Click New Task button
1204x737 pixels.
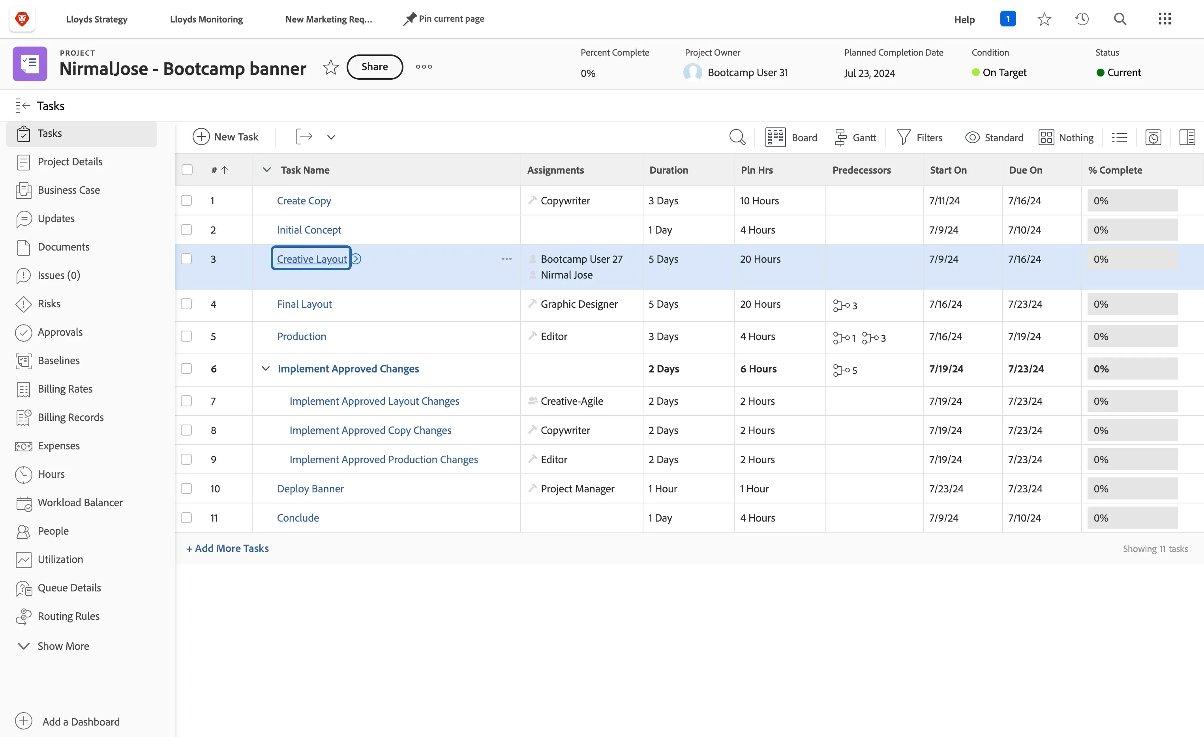tap(225, 137)
